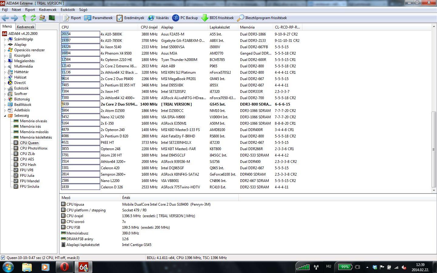This screenshot has width=437, height=273.
Task: Select CPU PhotoWorxx benchmark
Action: 34,148
